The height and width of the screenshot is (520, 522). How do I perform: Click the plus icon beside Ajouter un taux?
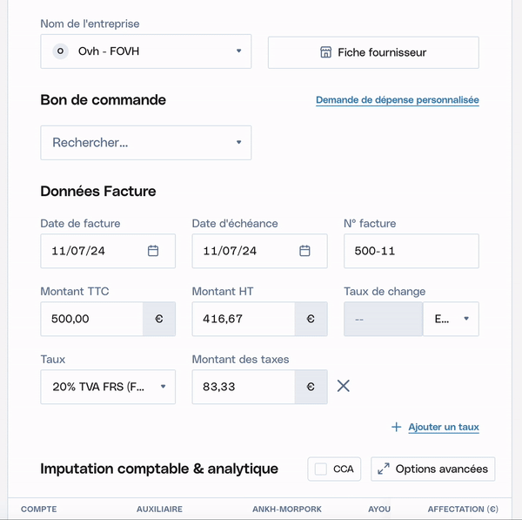click(396, 427)
